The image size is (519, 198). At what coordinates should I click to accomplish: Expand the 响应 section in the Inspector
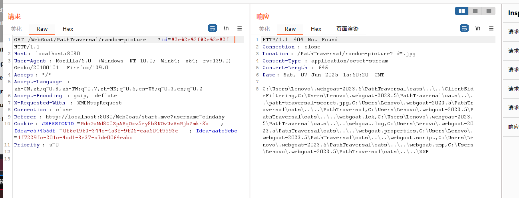point(513,127)
